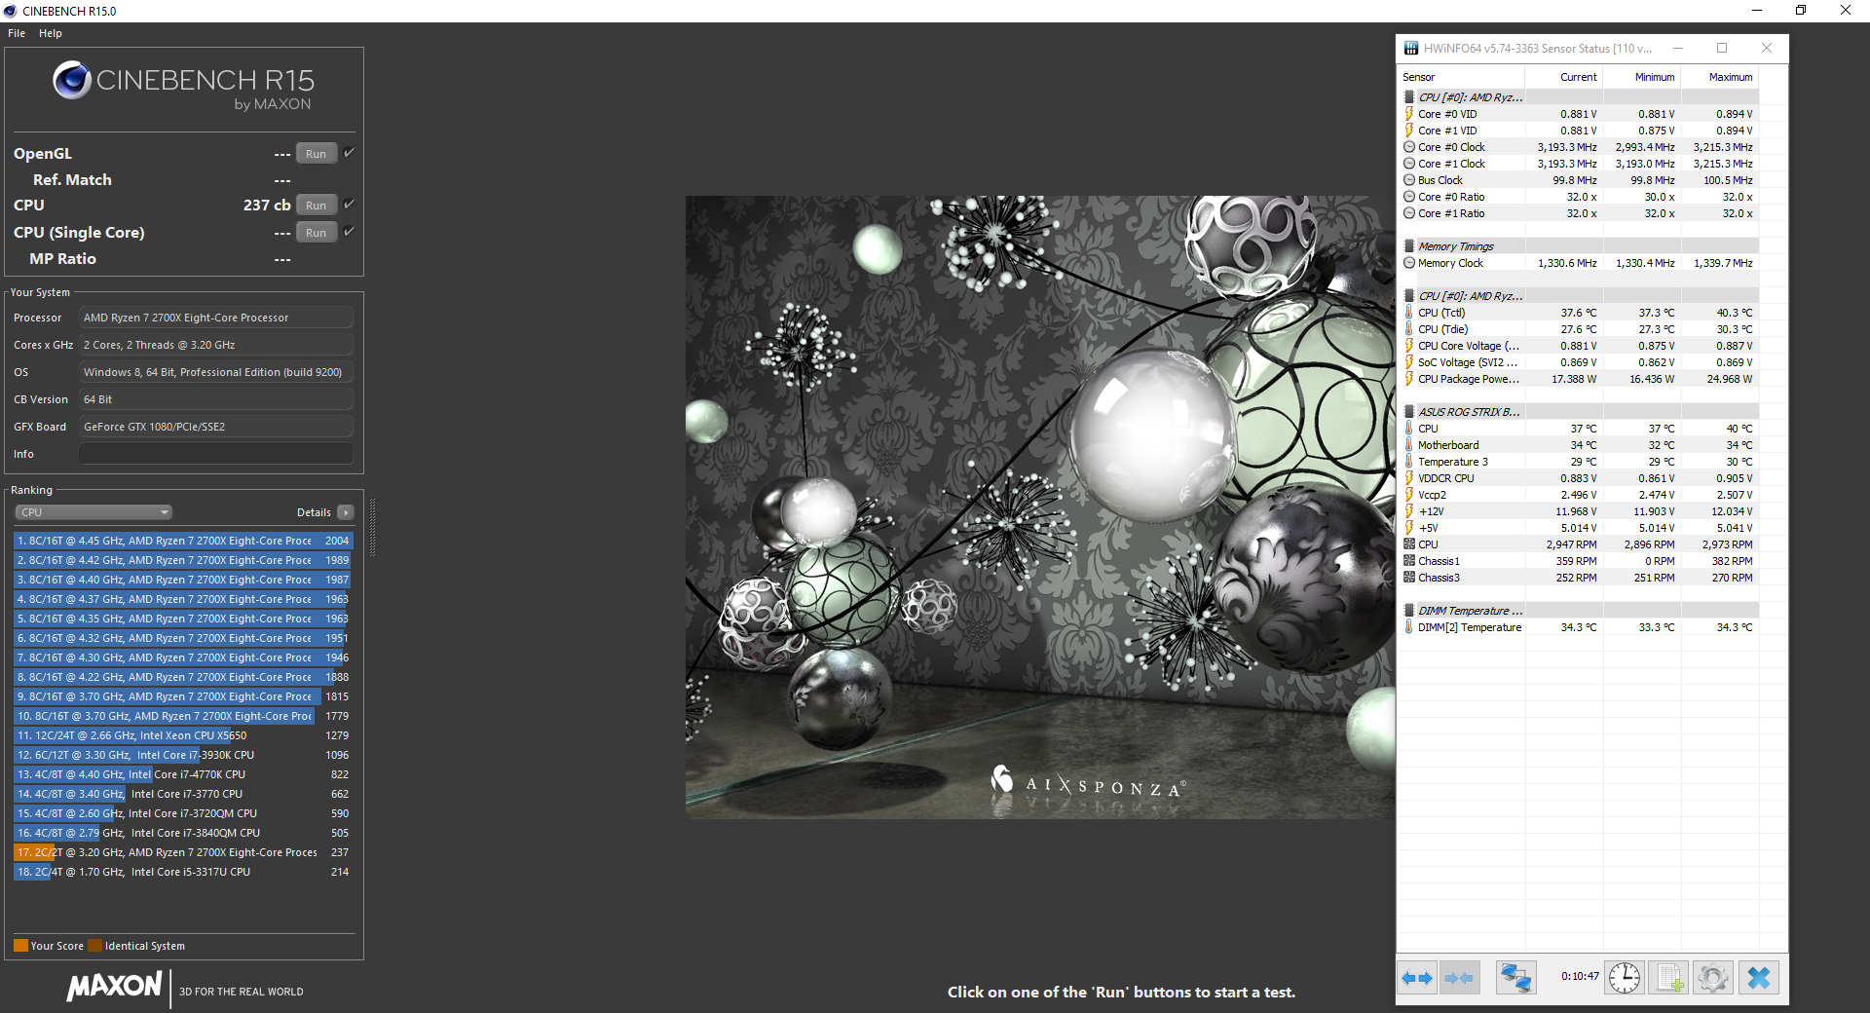Select the Motherboard temperature row
Image resolution: width=1870 pixels, height=1013 pixels.
tap(1579, 445)
